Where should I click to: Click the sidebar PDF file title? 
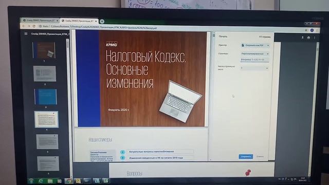click(x=50, y=33)
